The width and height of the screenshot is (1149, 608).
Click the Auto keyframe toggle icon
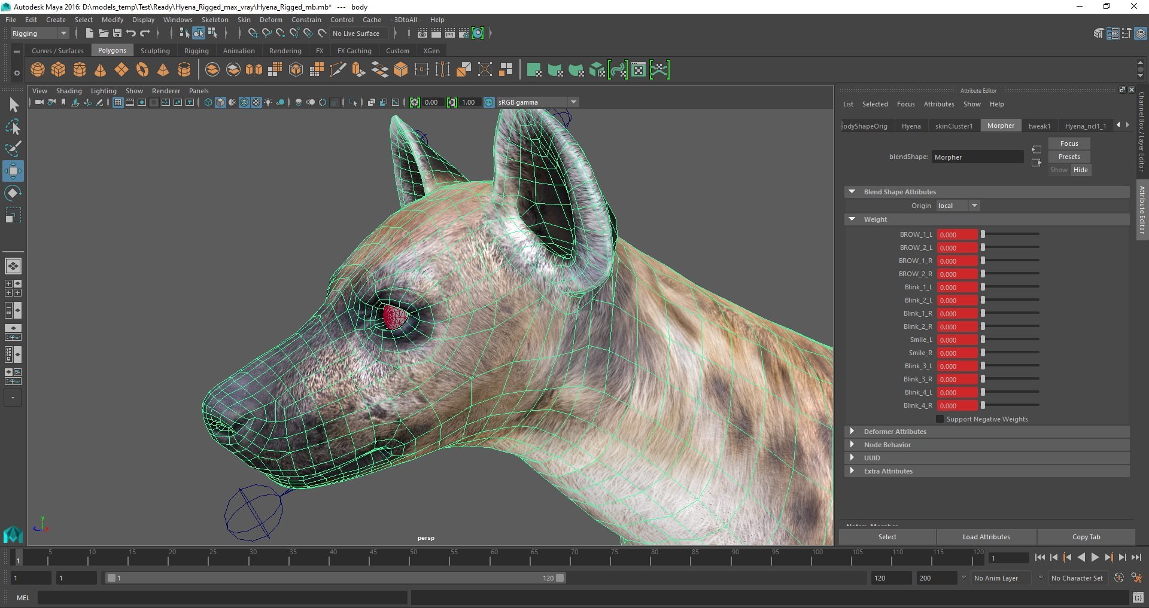[1119, 578]
